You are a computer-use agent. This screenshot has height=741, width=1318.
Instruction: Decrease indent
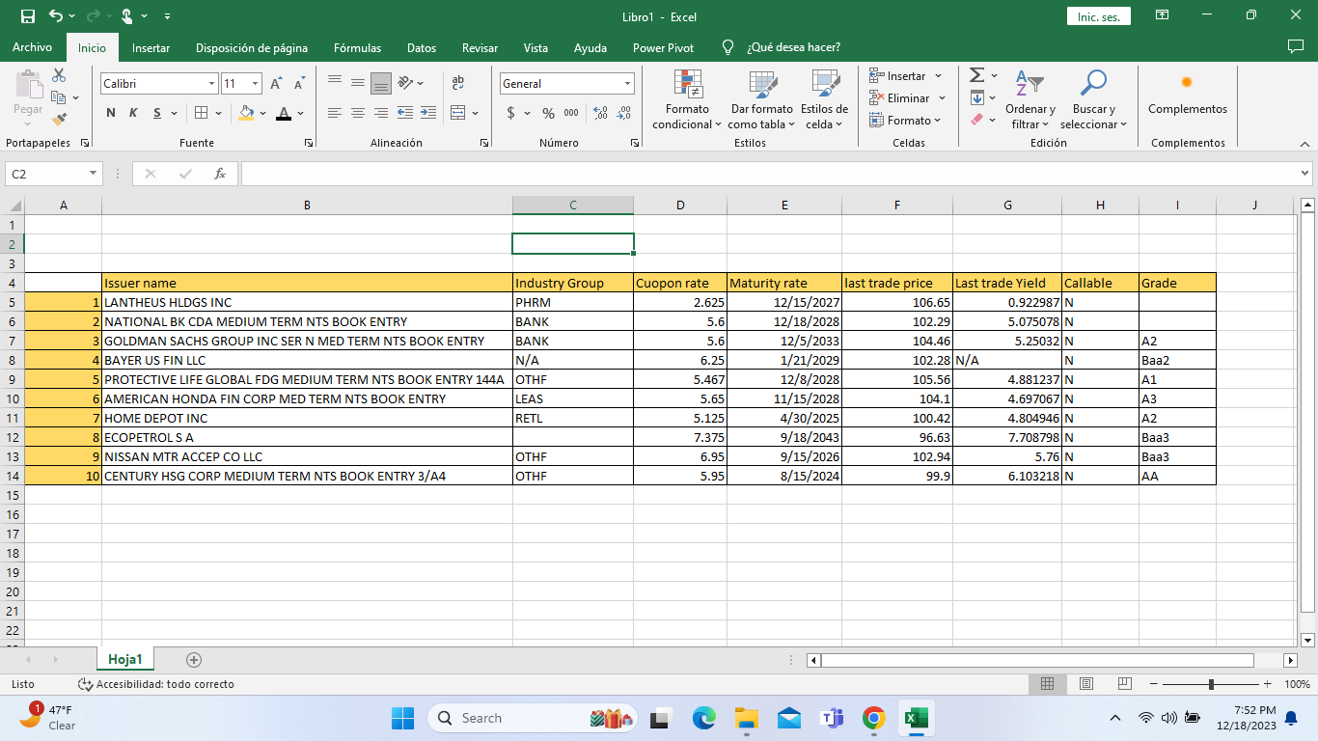(x=405, y=113)
